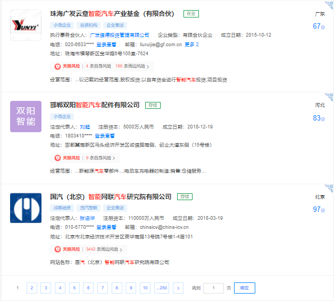Select the 投资机构 tag
This screenshot has height=301, width=334.
(89, 25)
